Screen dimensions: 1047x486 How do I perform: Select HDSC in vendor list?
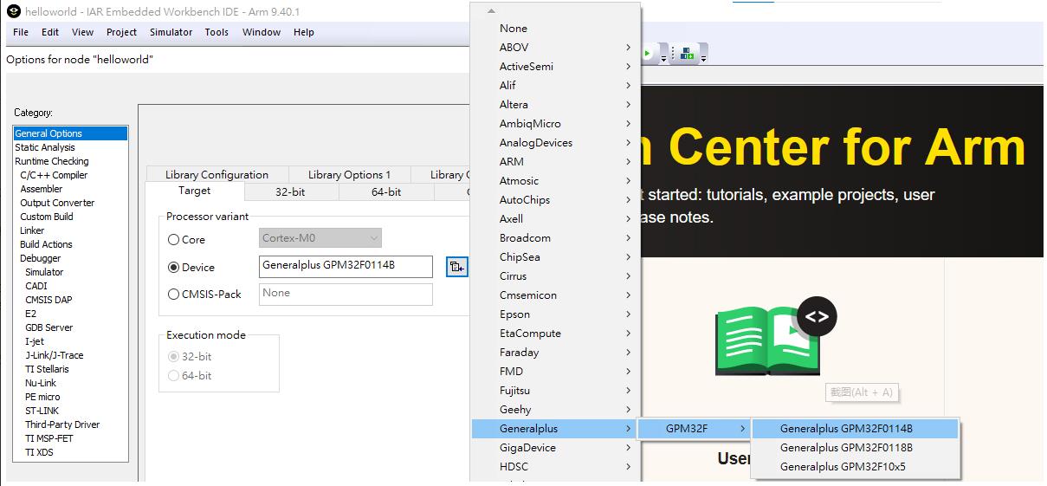[x=556, y=467]
